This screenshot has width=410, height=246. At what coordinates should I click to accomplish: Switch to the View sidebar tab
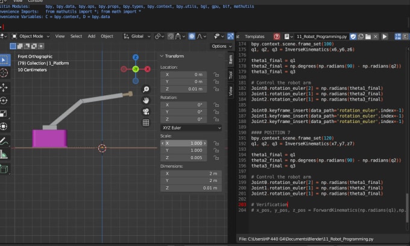(x=230, y=91)
